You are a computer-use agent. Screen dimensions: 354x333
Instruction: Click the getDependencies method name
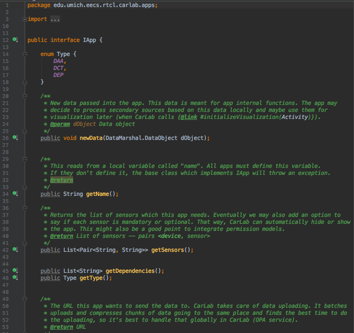click(x=130, y=271)
